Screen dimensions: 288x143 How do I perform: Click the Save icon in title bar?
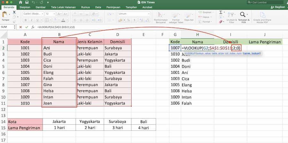[27, 2]
